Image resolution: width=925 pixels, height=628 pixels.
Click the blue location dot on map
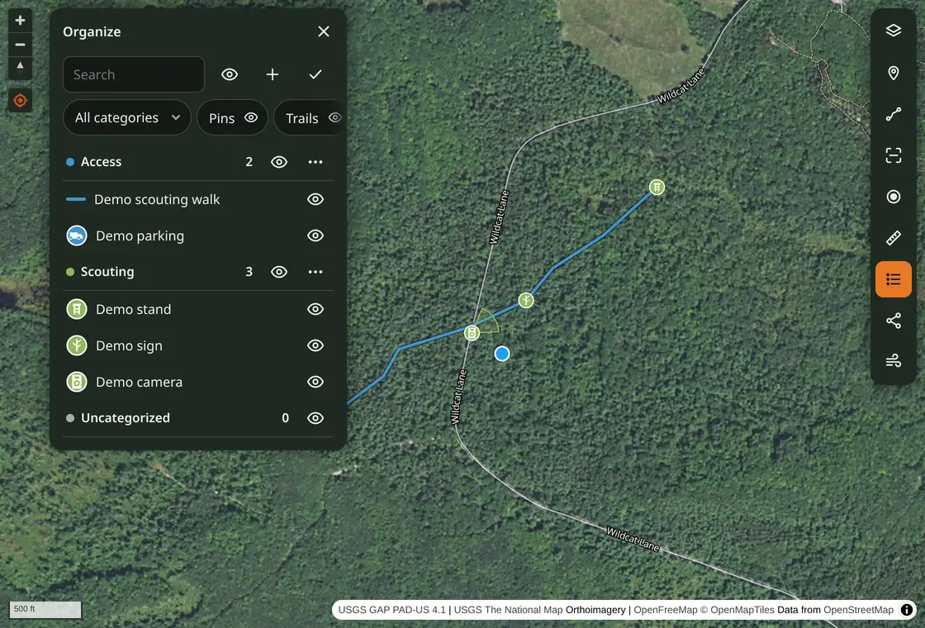[x=502, y=354]
